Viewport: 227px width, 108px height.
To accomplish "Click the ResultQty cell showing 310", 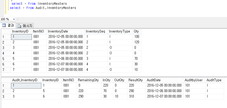I will (x=136, y=97).
